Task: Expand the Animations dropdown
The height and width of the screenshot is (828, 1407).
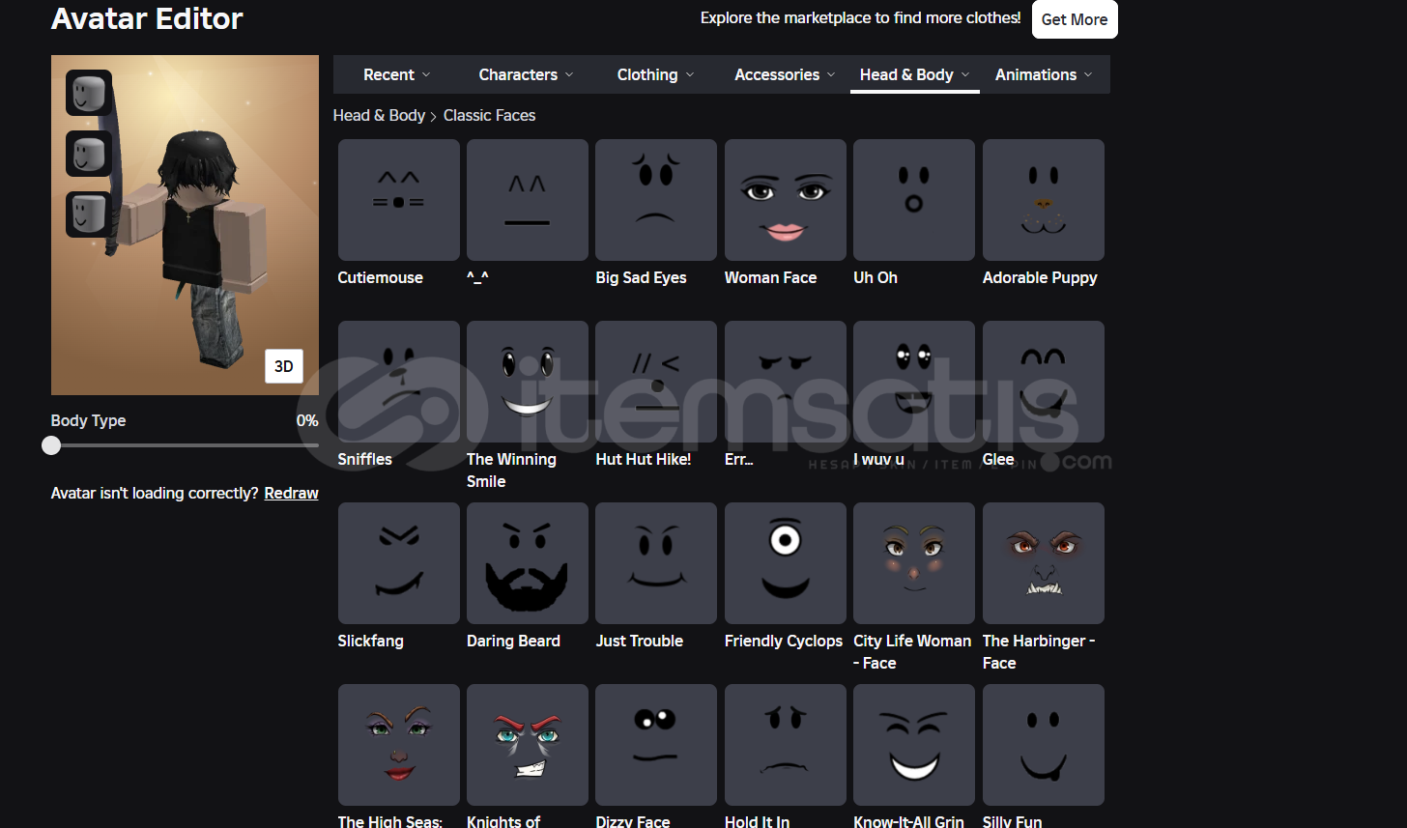Action: tap(1044, 74)
